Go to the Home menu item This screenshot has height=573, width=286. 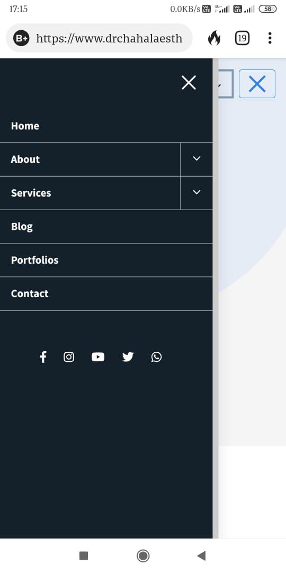[x=106, y=126]
